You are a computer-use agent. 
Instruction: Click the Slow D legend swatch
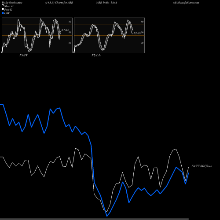[3, 6]
